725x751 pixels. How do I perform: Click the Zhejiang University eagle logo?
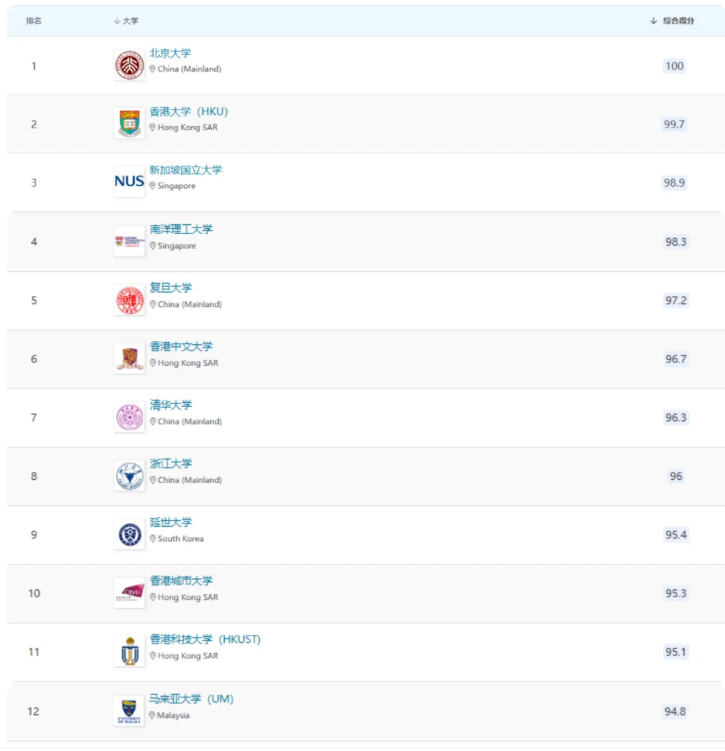pos(130,476)
